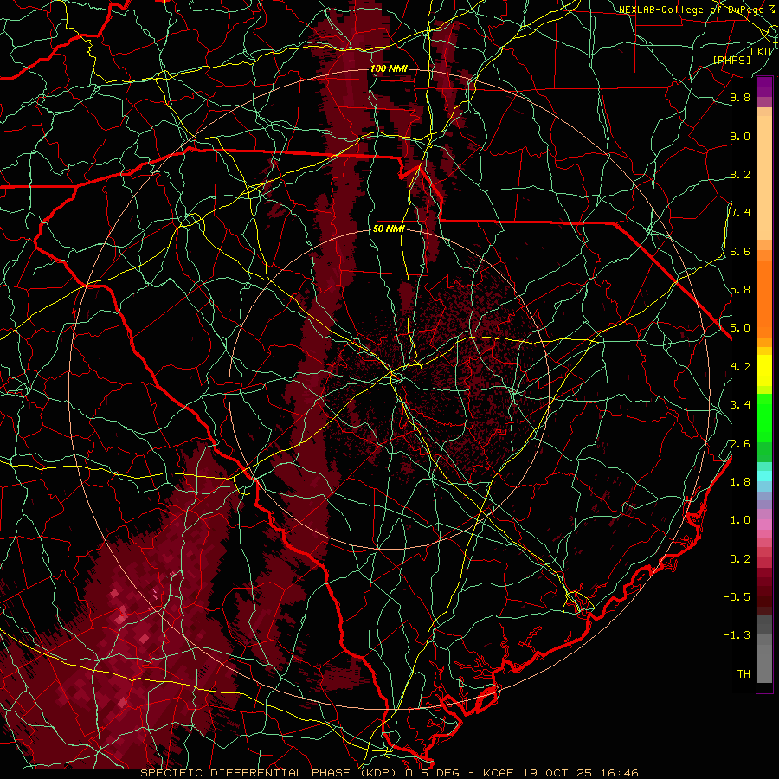The image size is (779, 779).
Task: Pick the orange segment of the color bar
Action: (764, 298)
